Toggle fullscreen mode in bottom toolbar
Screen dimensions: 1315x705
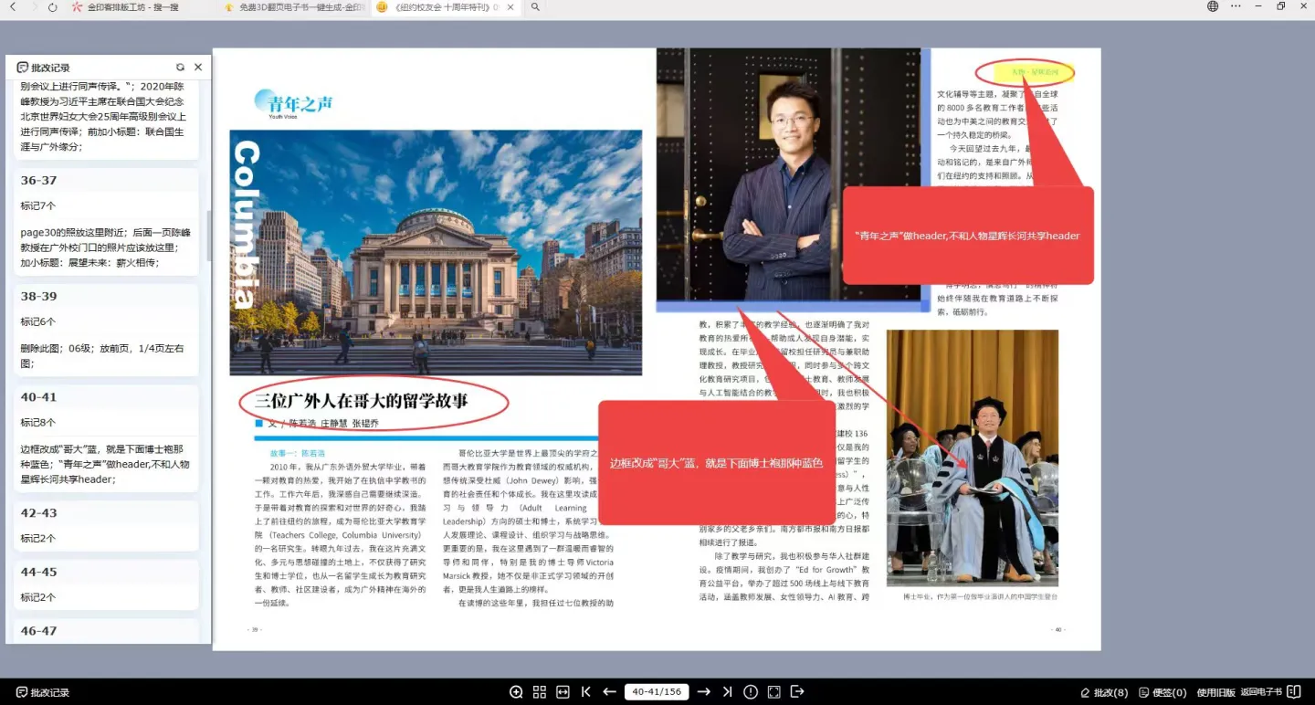[x=773, y=692]
